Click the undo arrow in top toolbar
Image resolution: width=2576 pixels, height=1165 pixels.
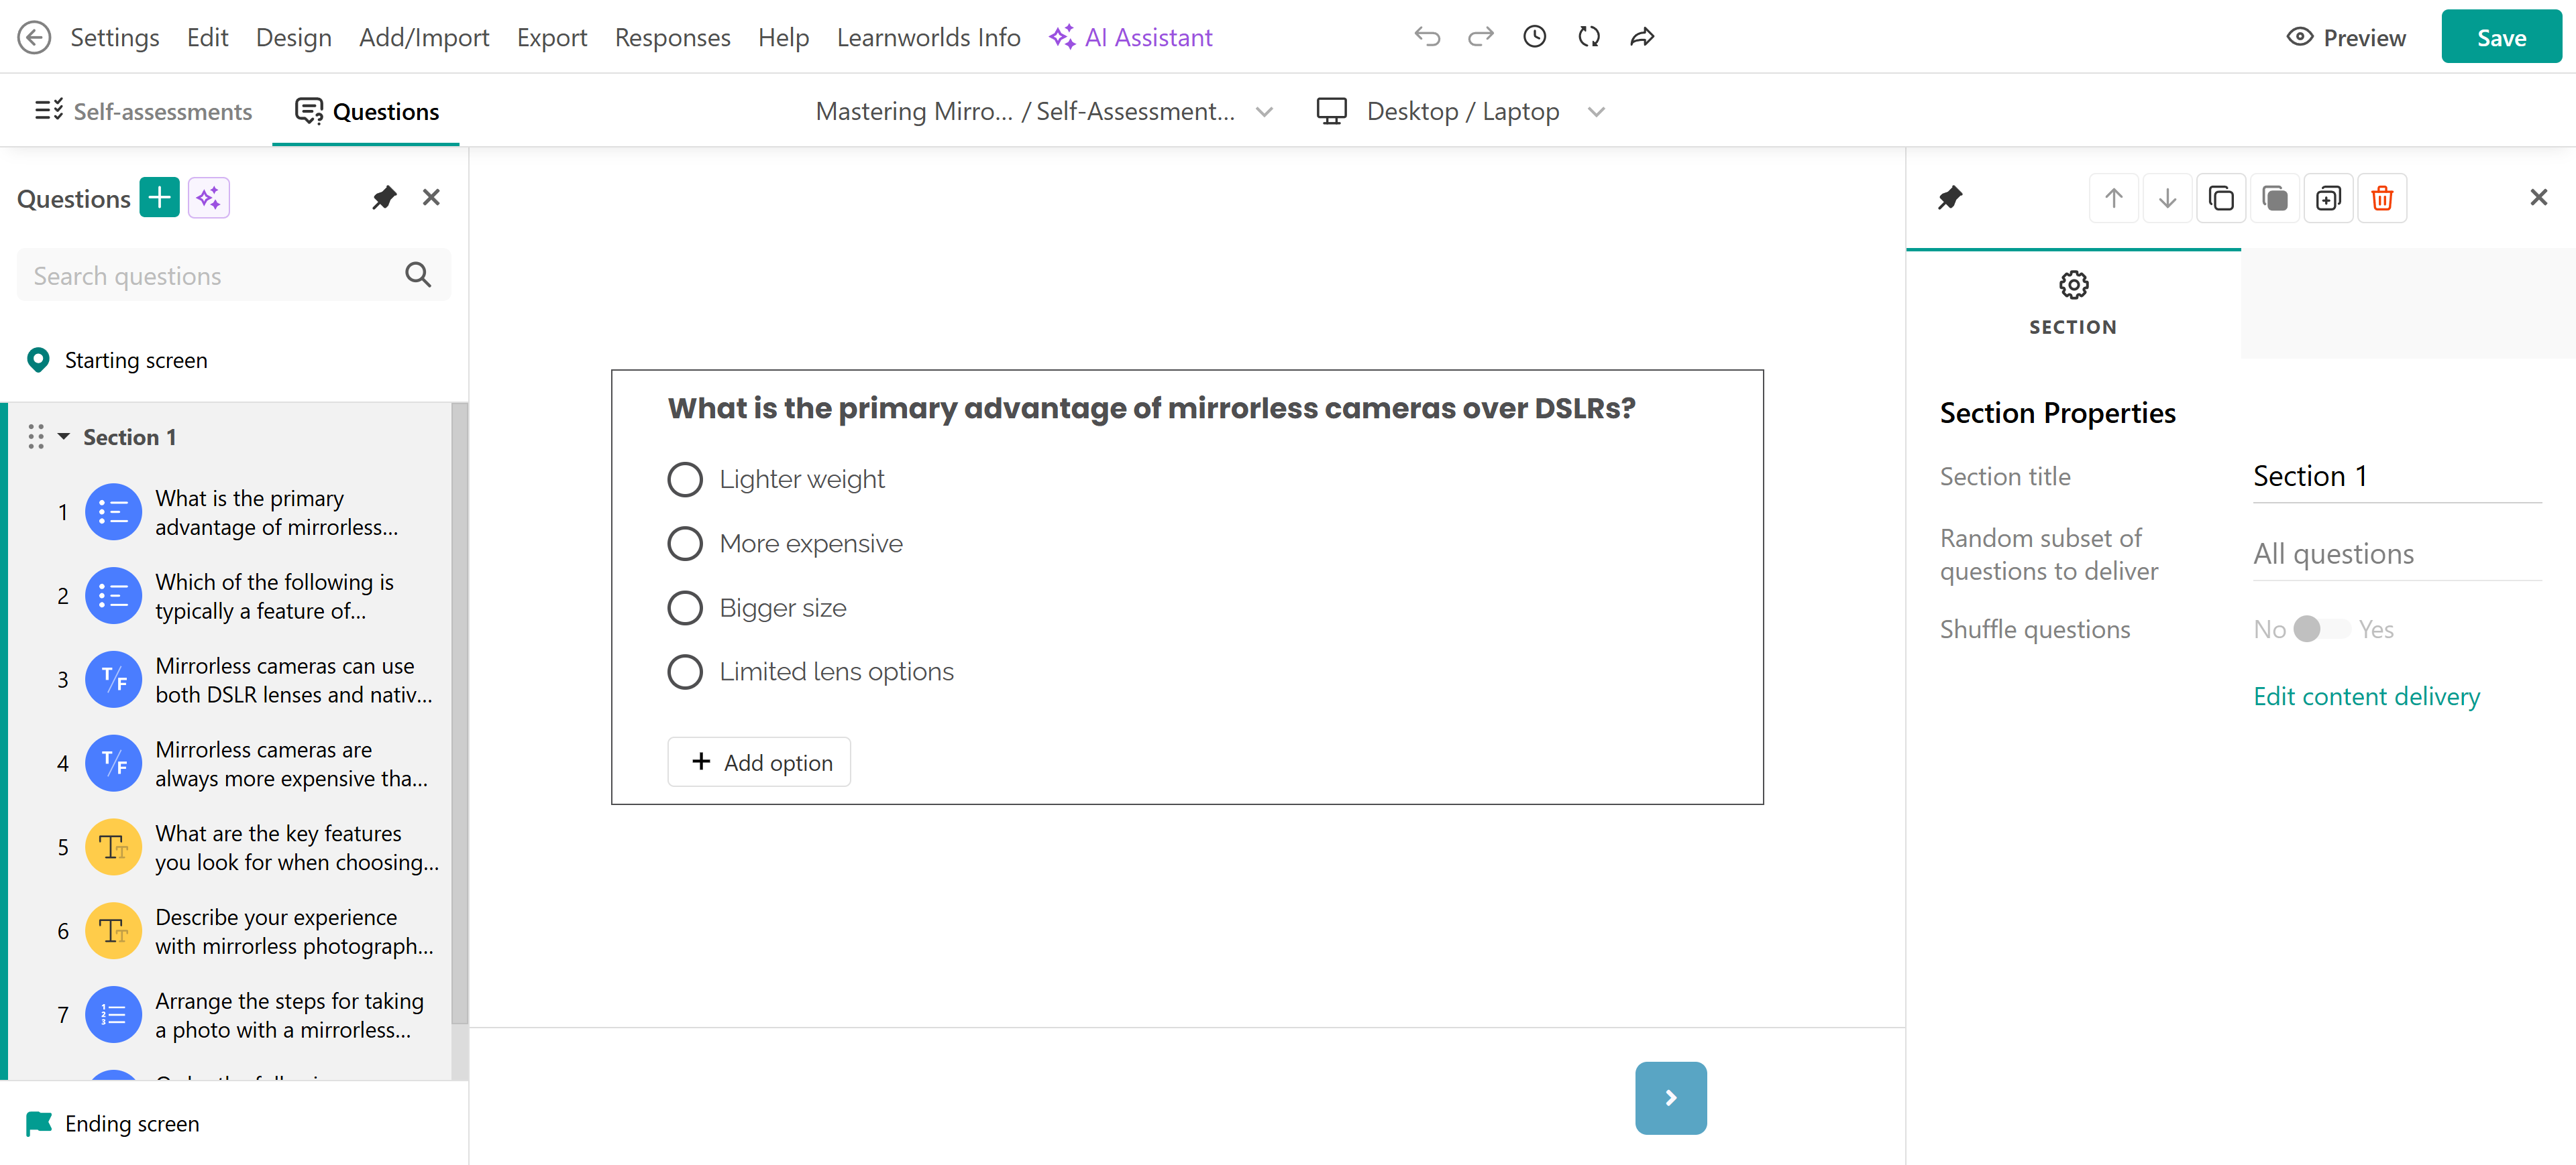1427,37
